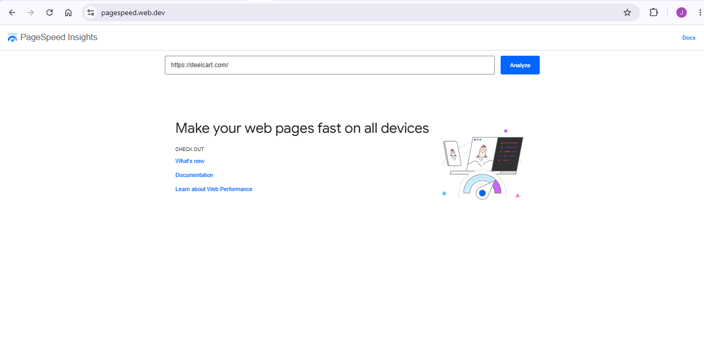This screenshot has width=704, height=352.
Task: Click the browser forward arrow
Action: pos(31,12)
